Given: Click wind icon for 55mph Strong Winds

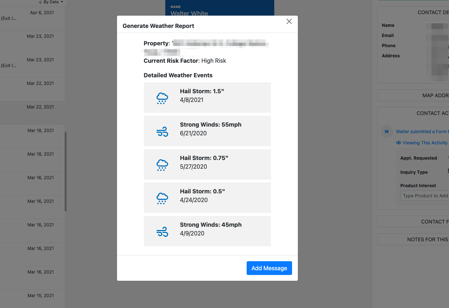Looking at the screenshot, I should 162,132.
